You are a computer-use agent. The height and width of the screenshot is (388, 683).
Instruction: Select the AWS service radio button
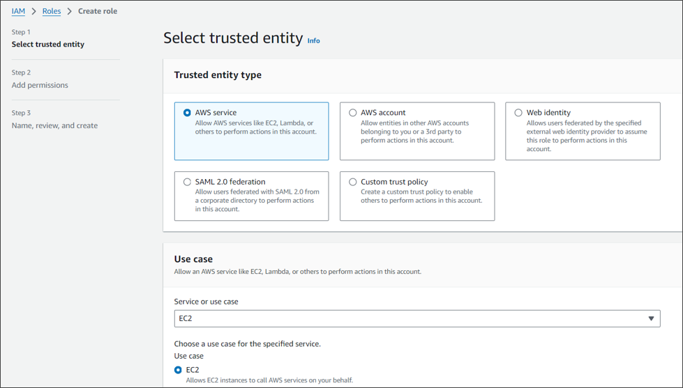click(187, 113)
